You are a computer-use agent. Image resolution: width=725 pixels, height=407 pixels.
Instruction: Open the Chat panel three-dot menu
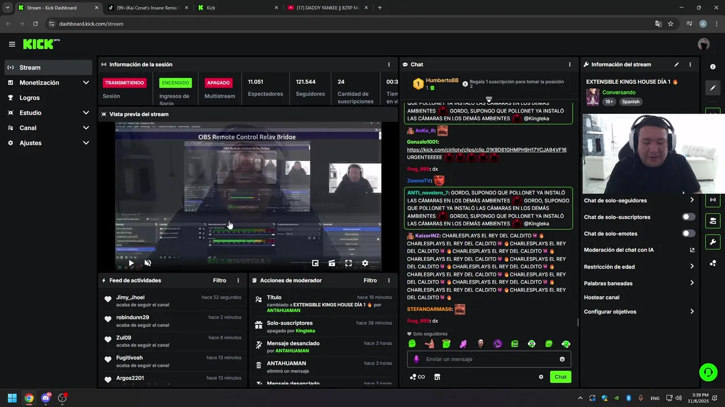569,64
